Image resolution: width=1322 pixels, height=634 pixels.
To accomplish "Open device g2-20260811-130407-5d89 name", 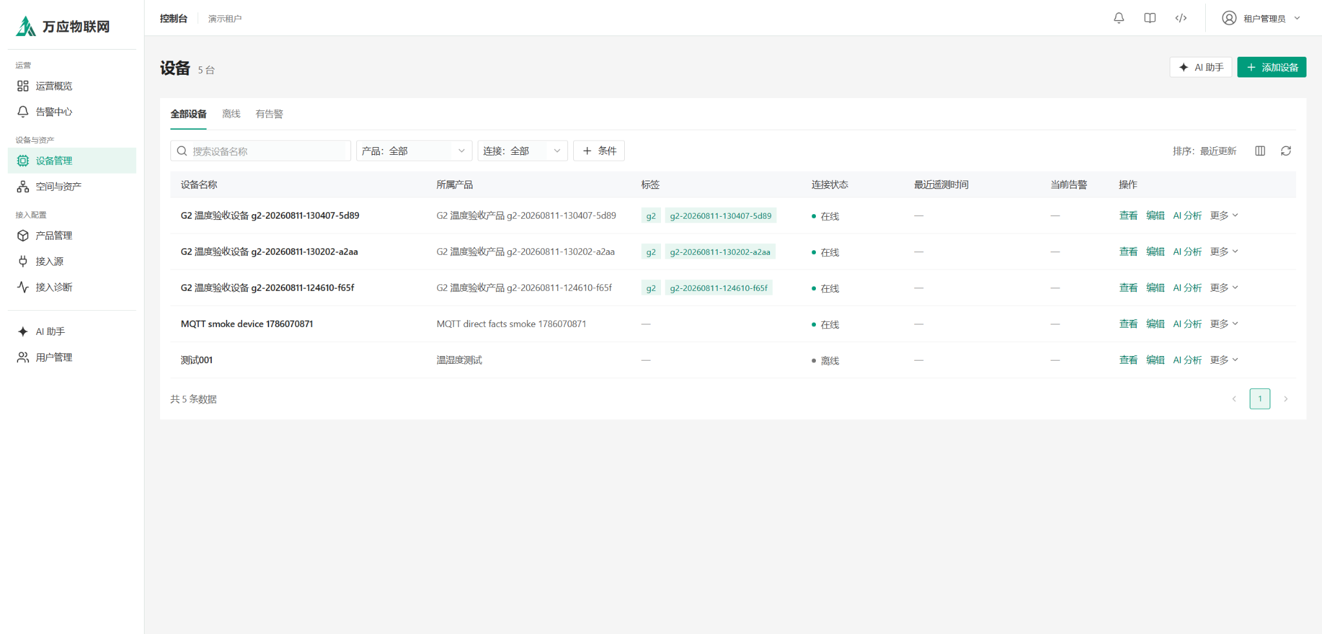I will click(270, 215).
